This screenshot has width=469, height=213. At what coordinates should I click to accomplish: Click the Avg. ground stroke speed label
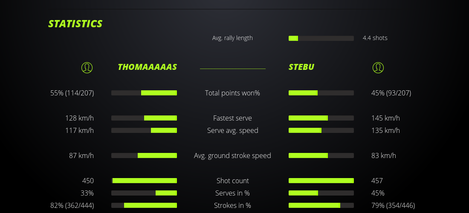point(232,155)
